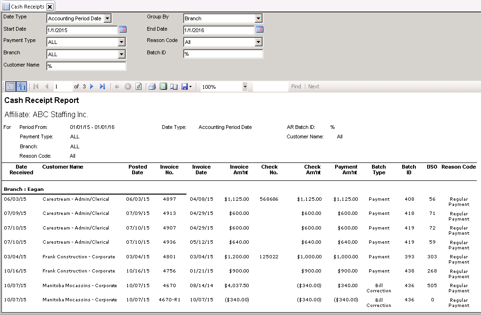Image resolution: width=481 pixels, height=315 pixels.
Task: Click Manitoba Mocassins customer on invoice 4670 row
Action: pyautogui.click(x=80, y=286)
